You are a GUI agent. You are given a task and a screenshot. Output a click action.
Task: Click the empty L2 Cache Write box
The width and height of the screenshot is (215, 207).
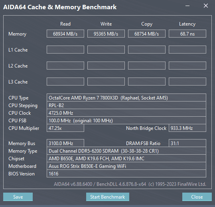pyautogui.click(x=106, y=66)
